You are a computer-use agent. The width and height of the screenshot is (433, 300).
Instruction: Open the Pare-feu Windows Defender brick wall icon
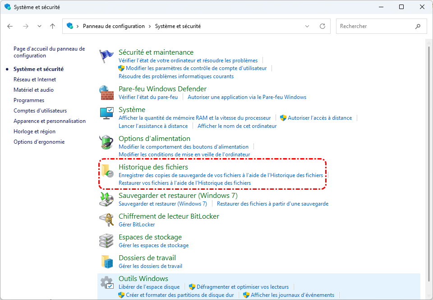pos(106,93)
